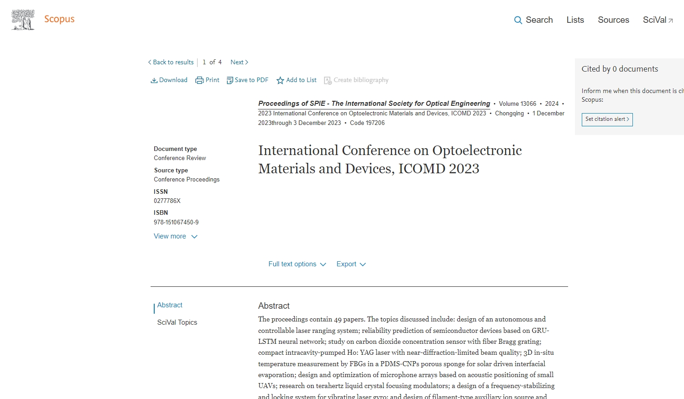Click the Save to PDF label

coord(251,80)
